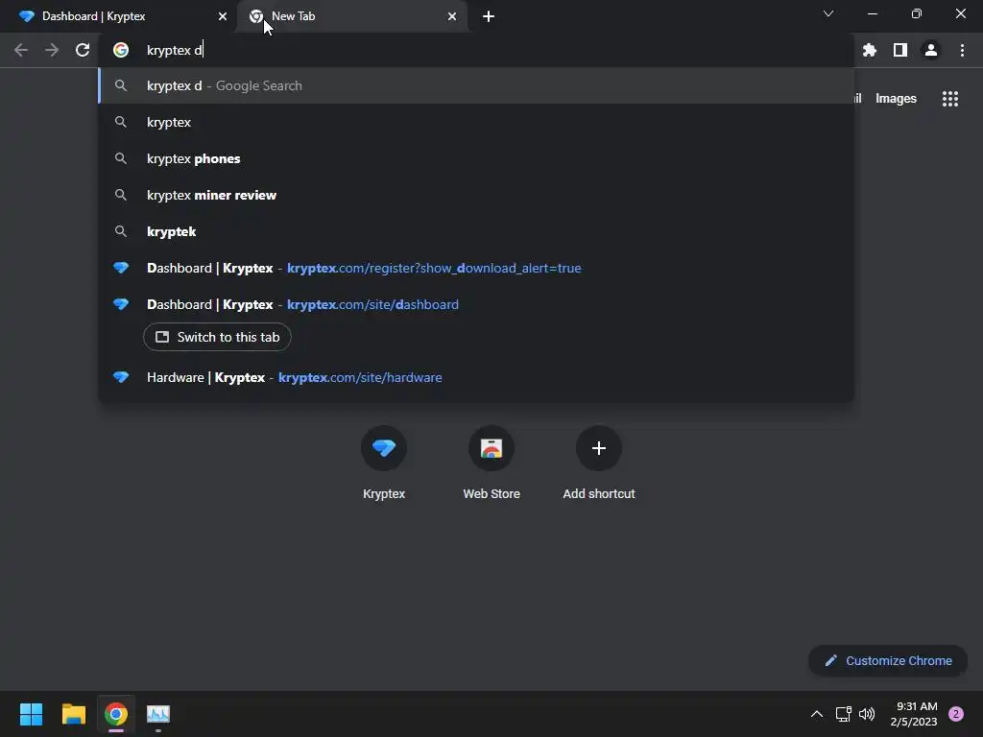This screenshot has width=983, height=737.
Task: Open the volume tray icon
Action: [867, 714]
